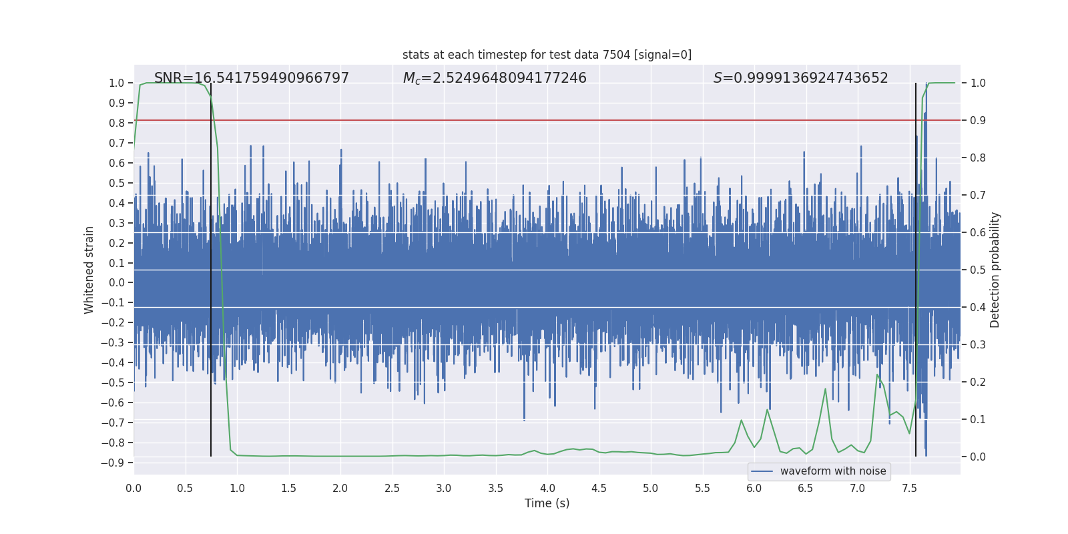Click the black vertical marker near 7.5 s

pyautogui.click(x=916, y=267)
